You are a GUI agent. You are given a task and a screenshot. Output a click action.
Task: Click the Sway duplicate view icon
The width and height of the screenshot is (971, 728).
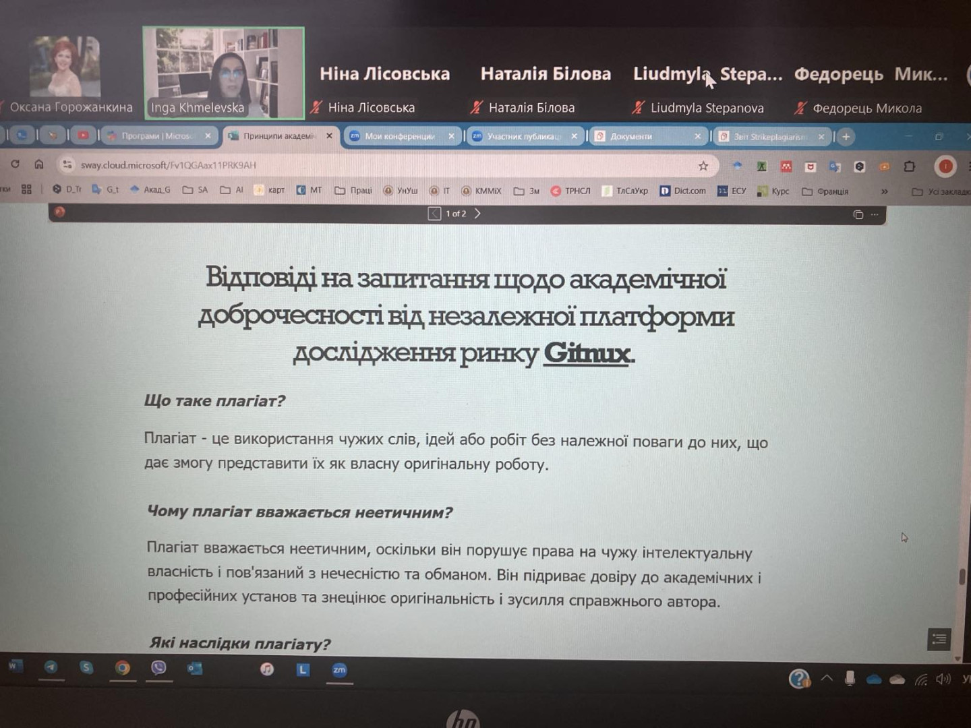(x=858, y=214)
